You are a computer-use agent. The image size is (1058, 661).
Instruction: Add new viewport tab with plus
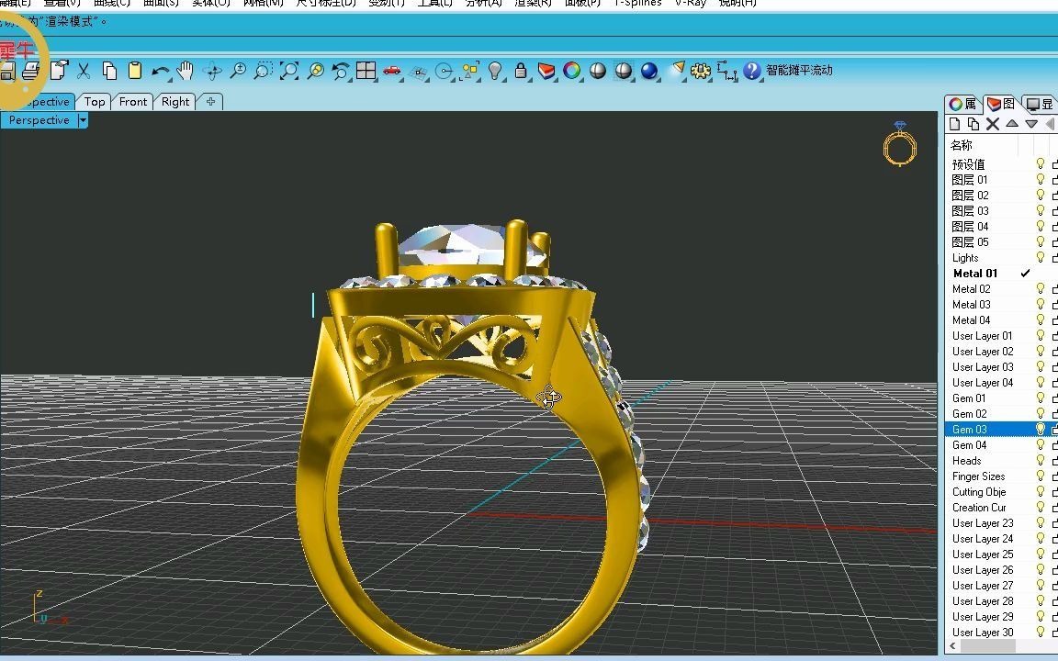point(210,102)
